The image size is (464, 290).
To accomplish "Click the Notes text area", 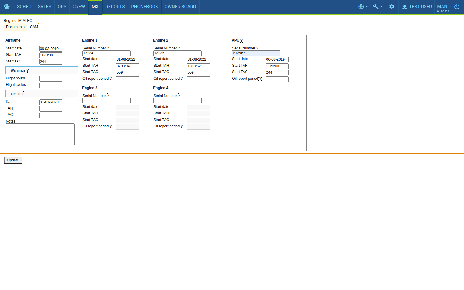I will (x=40, y=134).
